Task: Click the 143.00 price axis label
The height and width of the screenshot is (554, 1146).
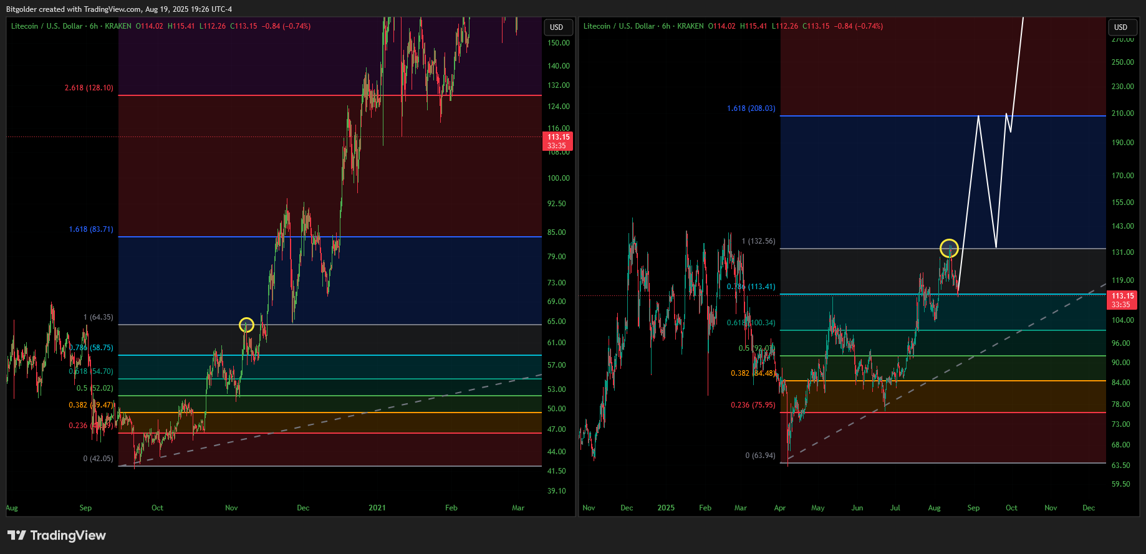Action: click(x=1123, y=226)
